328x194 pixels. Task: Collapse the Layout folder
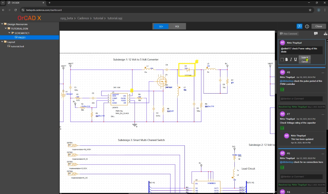pos(2,42)
